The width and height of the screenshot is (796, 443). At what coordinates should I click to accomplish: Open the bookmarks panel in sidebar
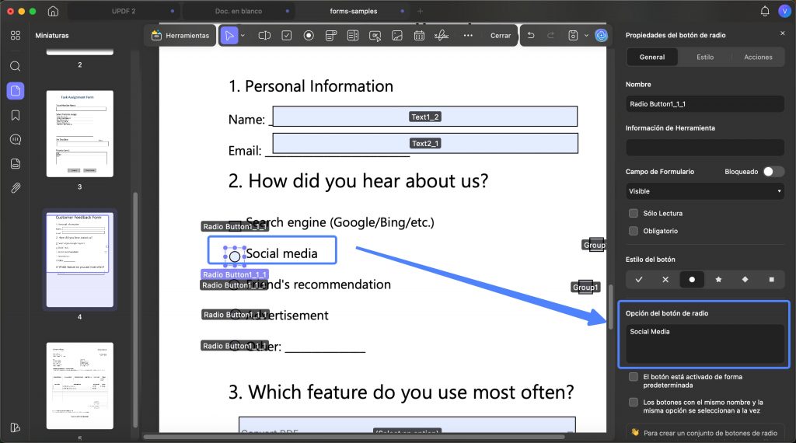click(16, 115)
